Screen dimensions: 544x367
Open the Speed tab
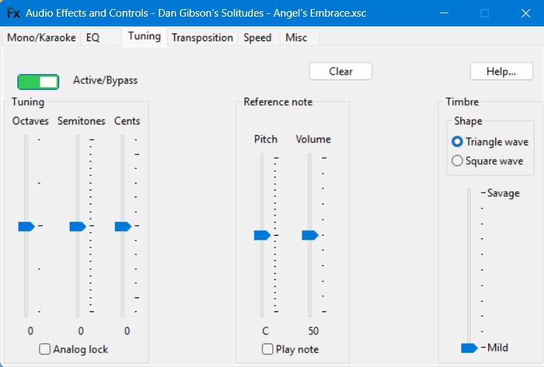coord(257,38)
